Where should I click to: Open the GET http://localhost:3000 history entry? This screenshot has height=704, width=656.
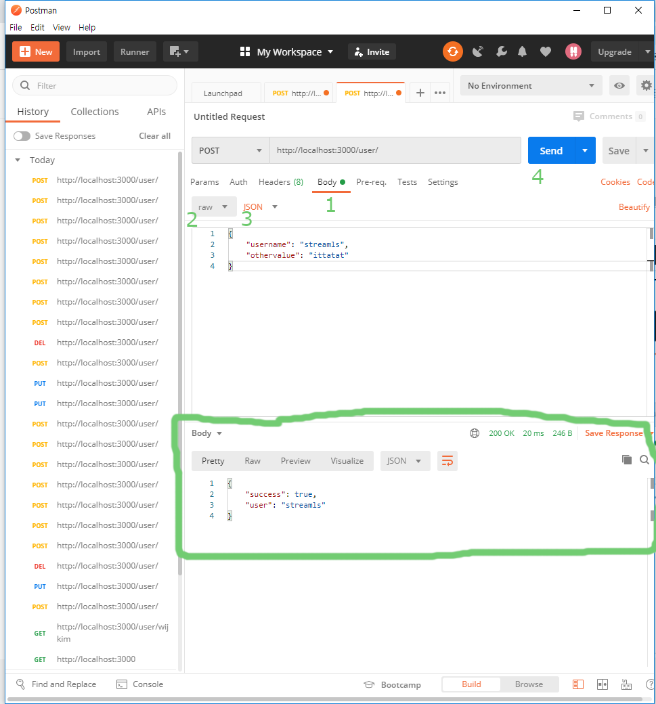pyautogui.click(x=95, y=659)
